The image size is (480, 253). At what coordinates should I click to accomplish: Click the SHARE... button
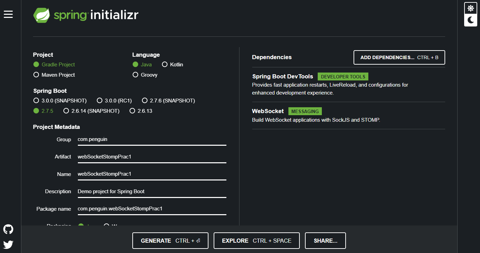tap(325, 241)
